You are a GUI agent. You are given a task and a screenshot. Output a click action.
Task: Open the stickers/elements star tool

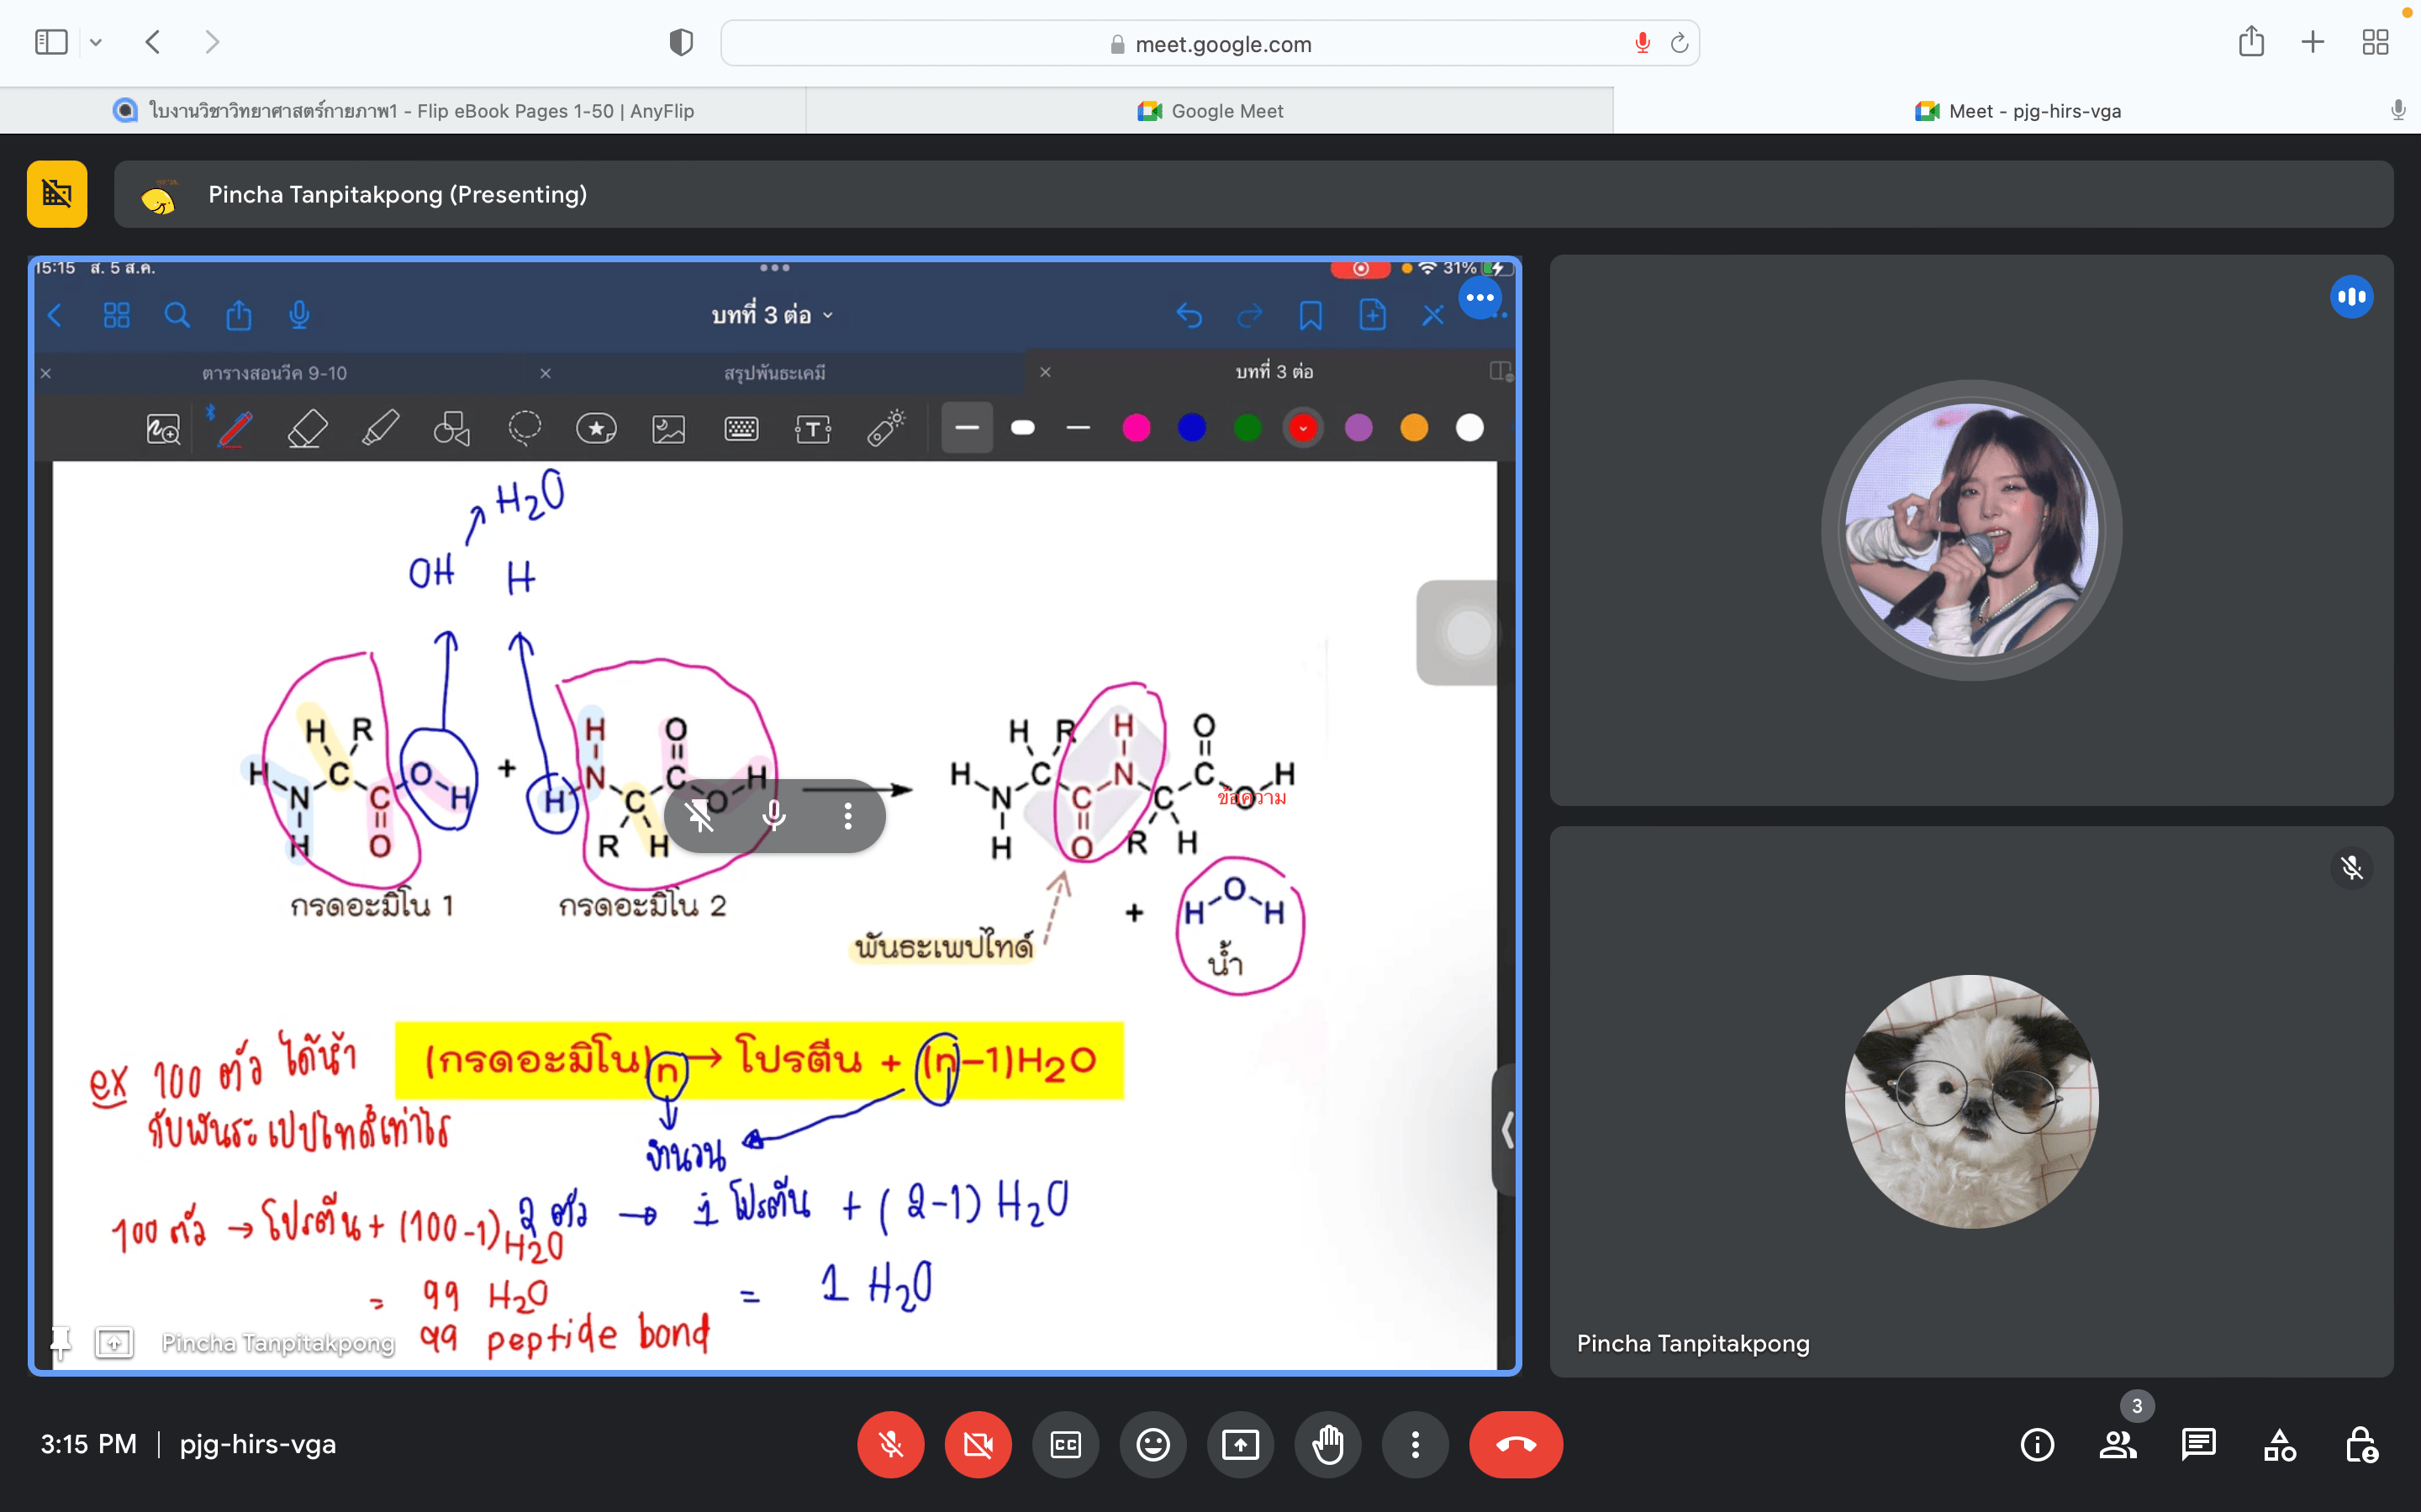(x=597, y=429)
